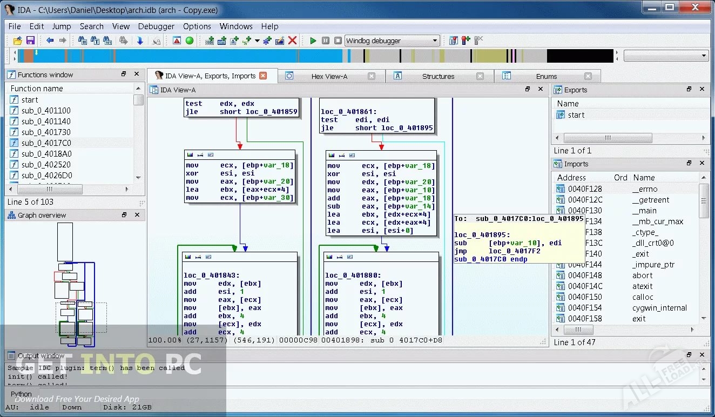Screen dimensions: 715x417
Task: Click the red X delete icon in toolbar
Action: coord(293,41)
